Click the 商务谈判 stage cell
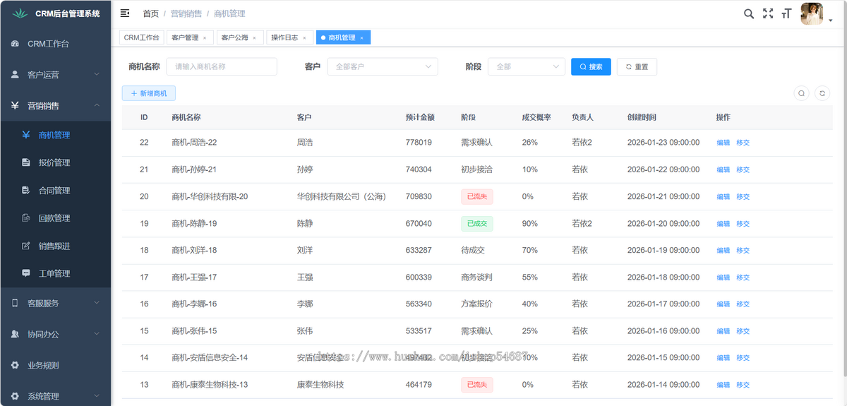The width and height of the screenshot is (847, 406). click(476, 277)
